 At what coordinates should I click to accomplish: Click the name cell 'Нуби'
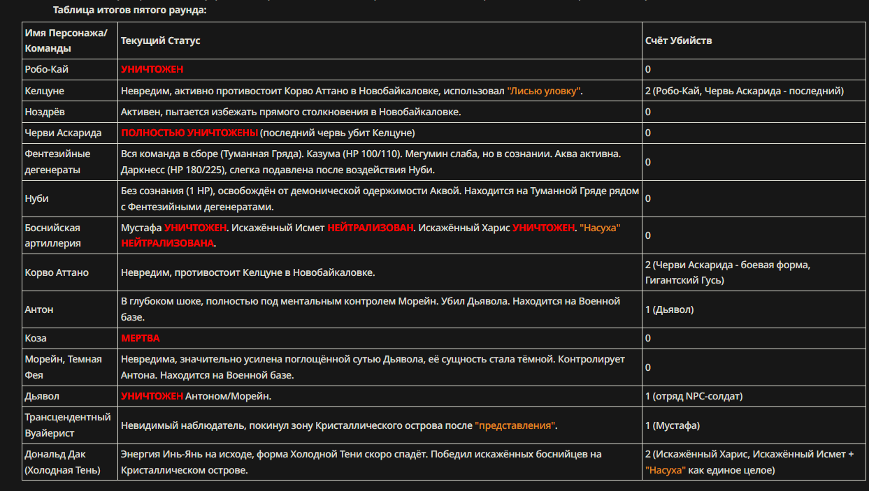tap(70, 198)
